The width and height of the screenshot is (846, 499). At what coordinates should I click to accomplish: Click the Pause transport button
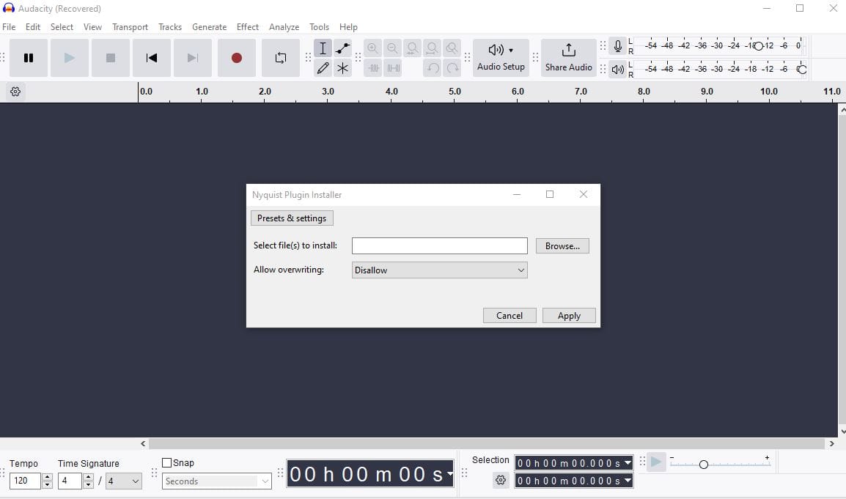(x=29, y=58)
